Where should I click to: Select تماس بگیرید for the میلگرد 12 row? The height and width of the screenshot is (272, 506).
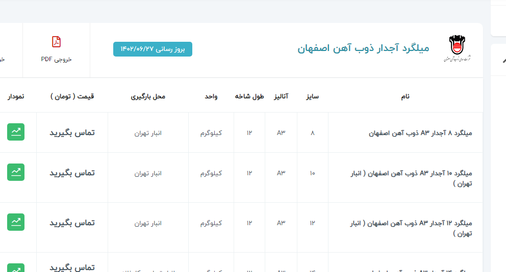72,223
